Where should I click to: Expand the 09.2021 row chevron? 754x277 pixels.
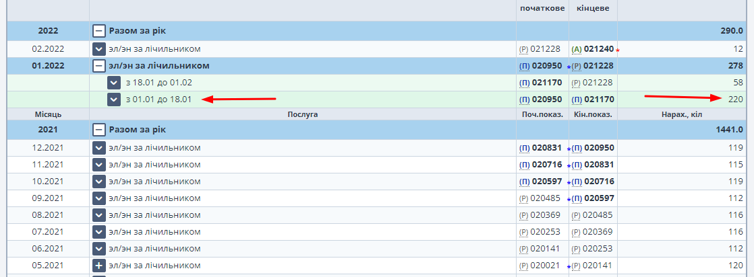click(x=99, y=198)
